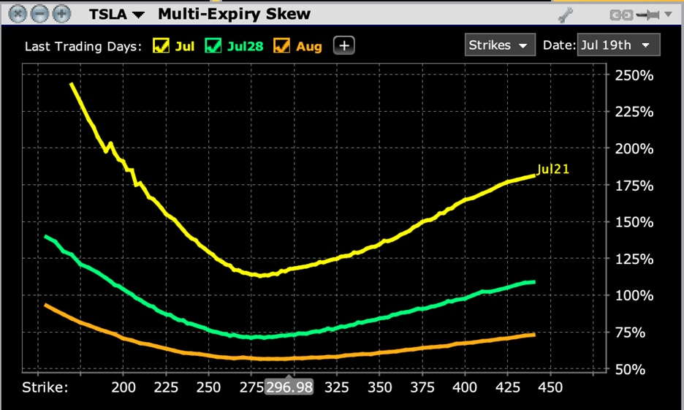This screenshot has width=684, height=410.
Task: Click the Aug legend text label
Action: click(x=309, y=47)
